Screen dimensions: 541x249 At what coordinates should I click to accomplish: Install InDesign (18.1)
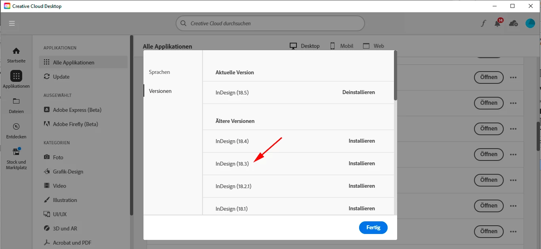pyautogui.click(x=362, y=208)
